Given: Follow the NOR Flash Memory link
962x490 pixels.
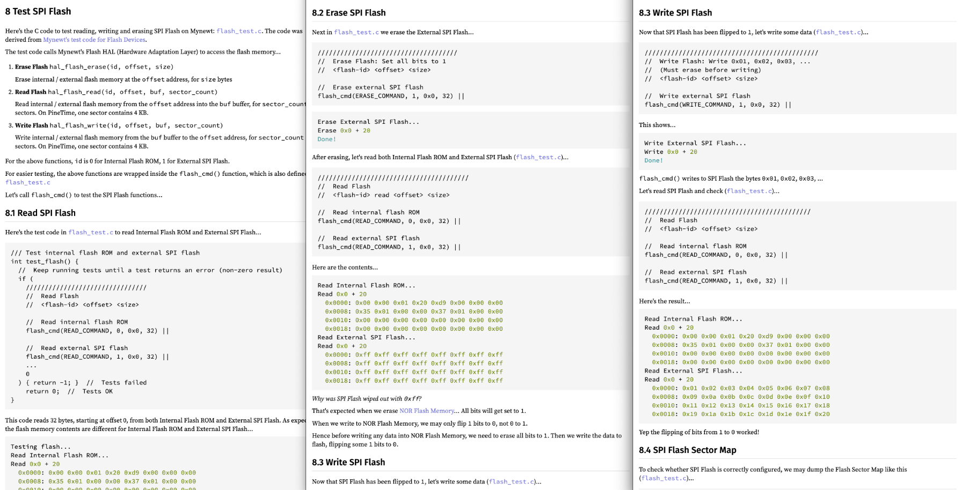Looking at the screenshot, I should point(427,411).
